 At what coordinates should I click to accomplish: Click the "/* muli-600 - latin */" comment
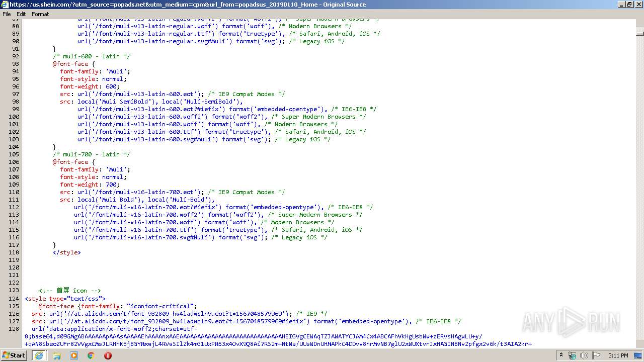coord(92,56)
